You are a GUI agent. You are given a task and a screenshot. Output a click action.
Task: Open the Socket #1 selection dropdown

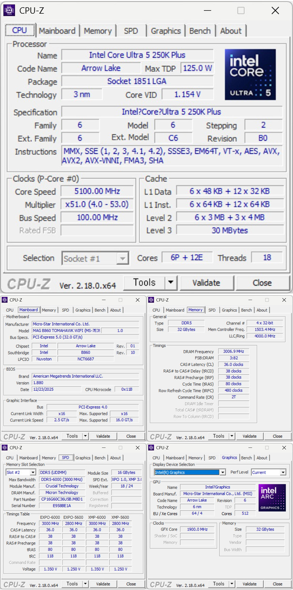(x=122, y=258)
